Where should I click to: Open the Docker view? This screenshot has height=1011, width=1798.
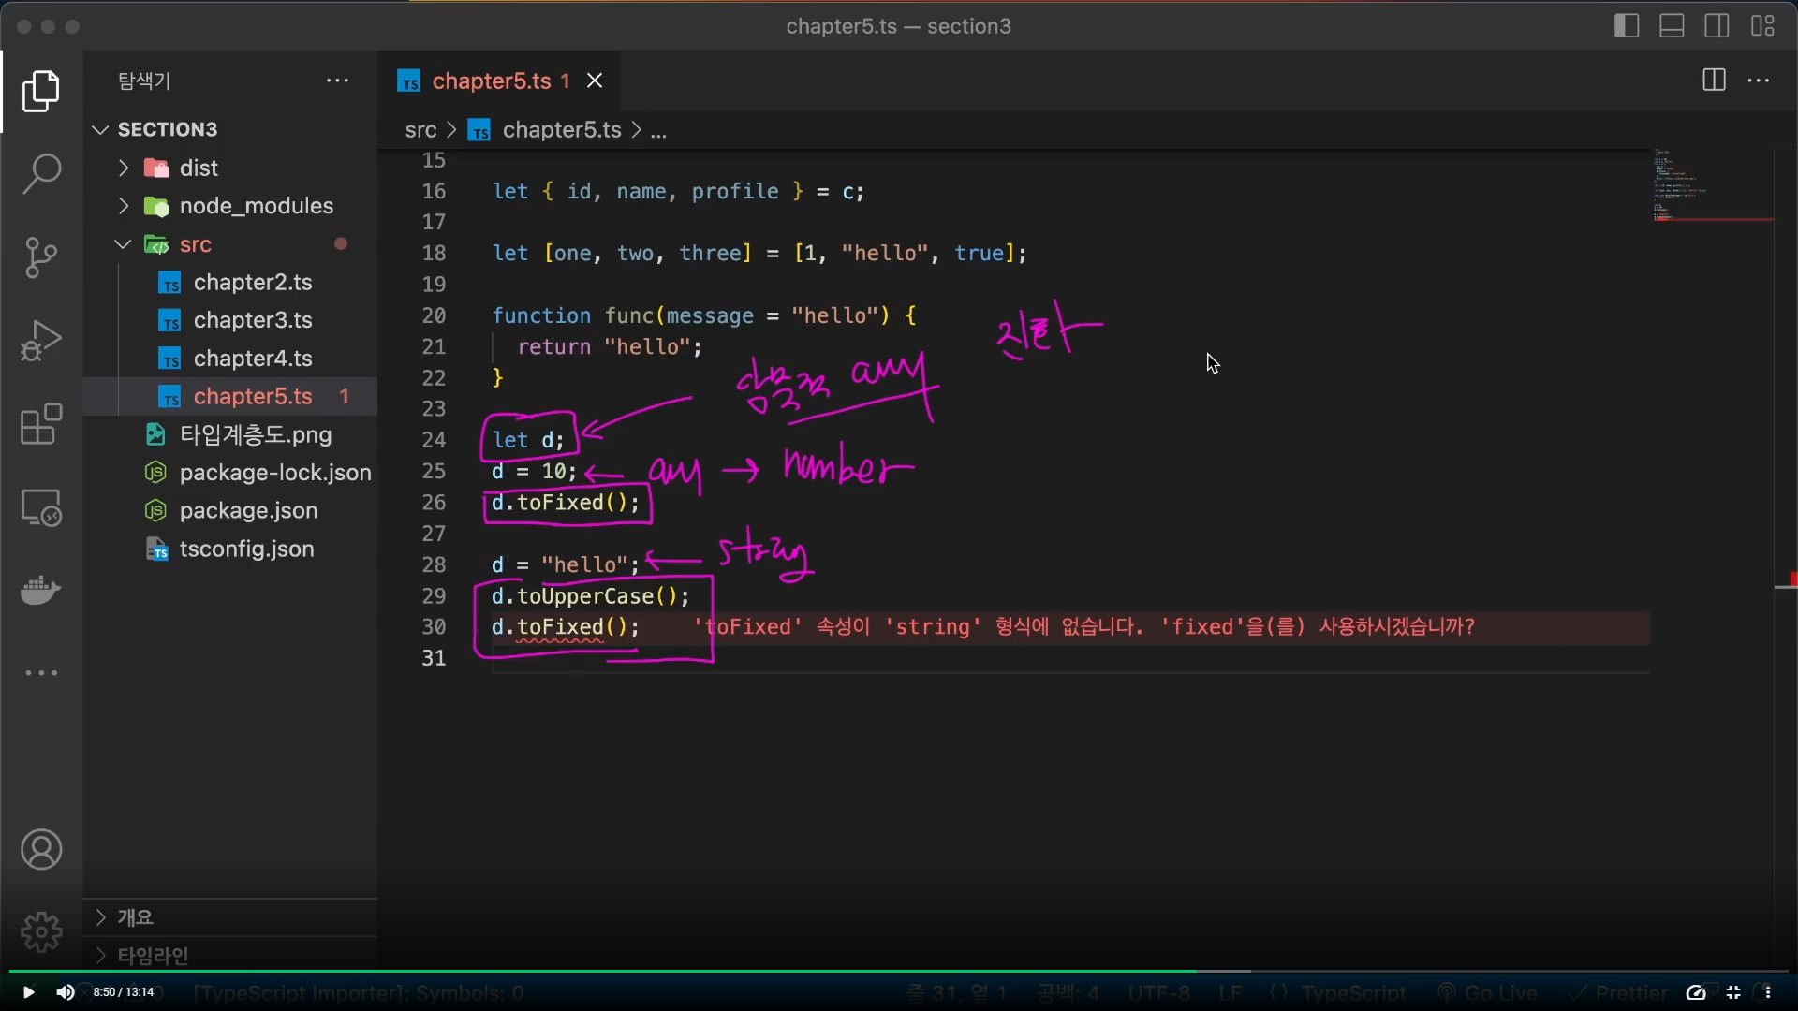41,591
